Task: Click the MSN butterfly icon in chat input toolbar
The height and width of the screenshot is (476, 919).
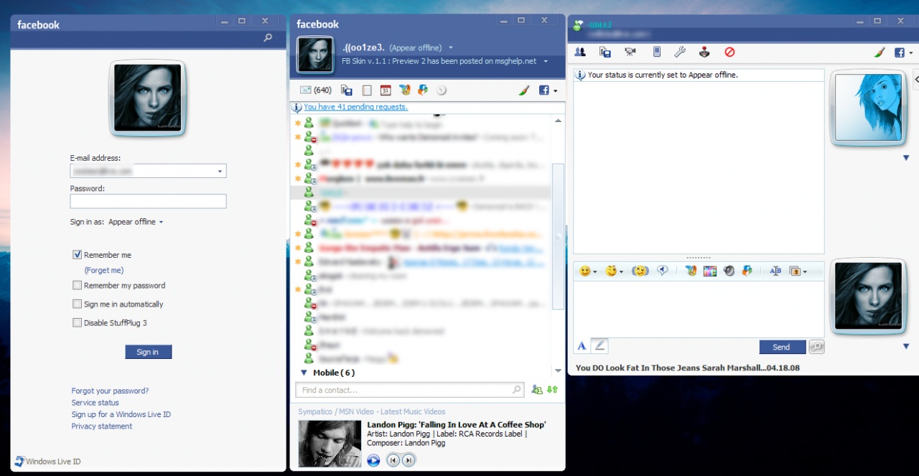Action: [691, 271]
